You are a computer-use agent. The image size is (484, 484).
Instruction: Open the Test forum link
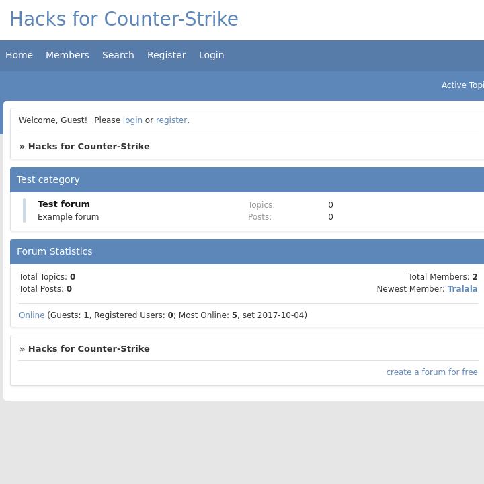click(64, 204)
